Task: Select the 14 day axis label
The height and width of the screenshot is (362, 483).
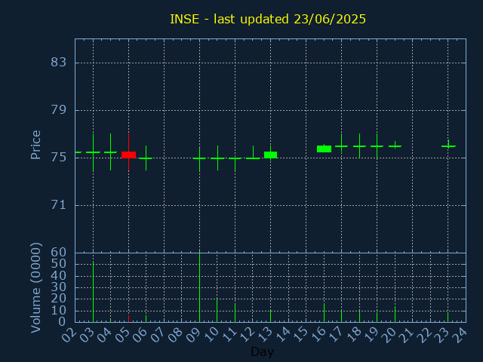Action: tap(281, 335)
